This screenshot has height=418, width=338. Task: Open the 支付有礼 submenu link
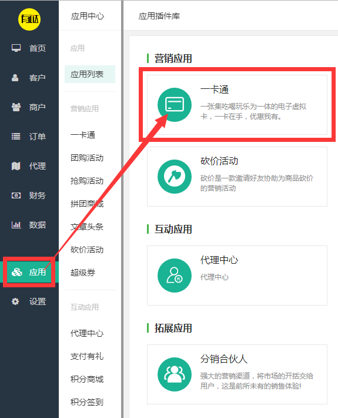87,356
